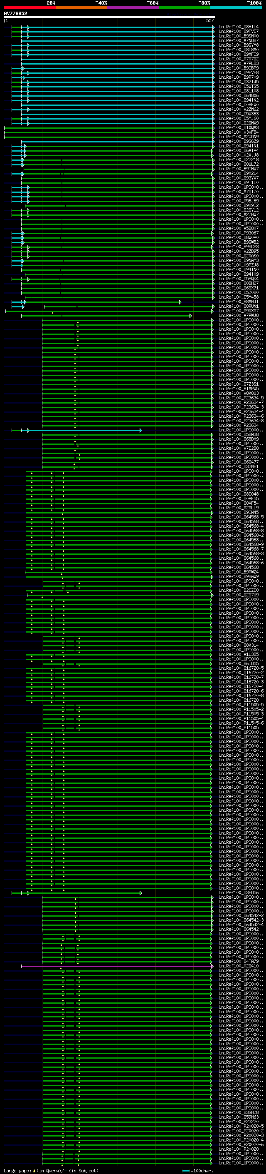Open the UniRef100_O22218 entry
This screenshot has height=1174, width=266.
239,160
